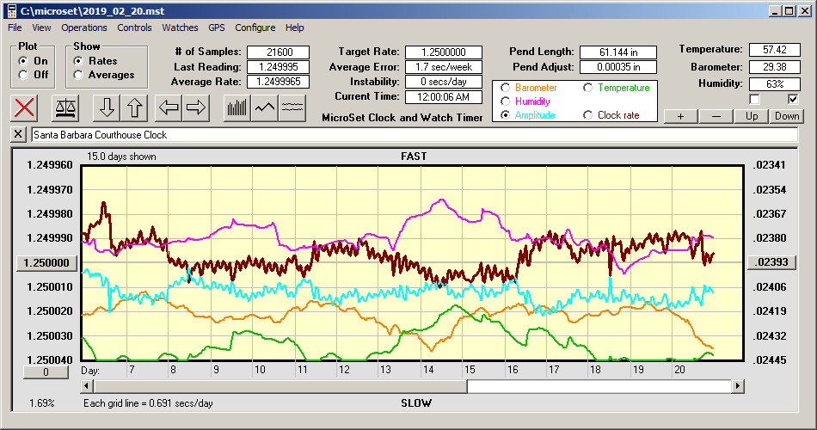The width and height of the screenshot is (817, 430).
Task: Open the Configure menu
Action: (255, 28)
